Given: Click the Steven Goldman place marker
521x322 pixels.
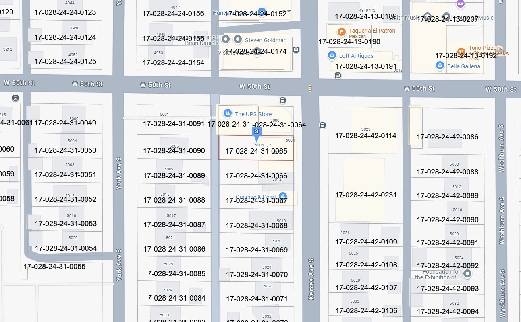Looking at the screenshot, I should tap(238, 39).
